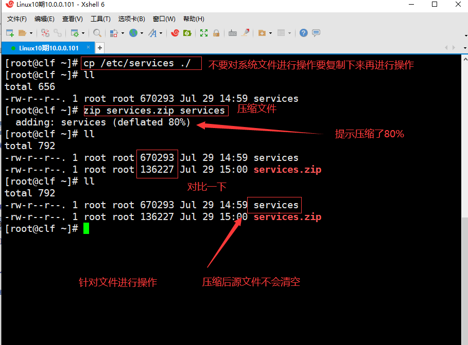Launch Xmanager red swirl icon
Screen dimensions: 468x345
click(x=175, y=33)
